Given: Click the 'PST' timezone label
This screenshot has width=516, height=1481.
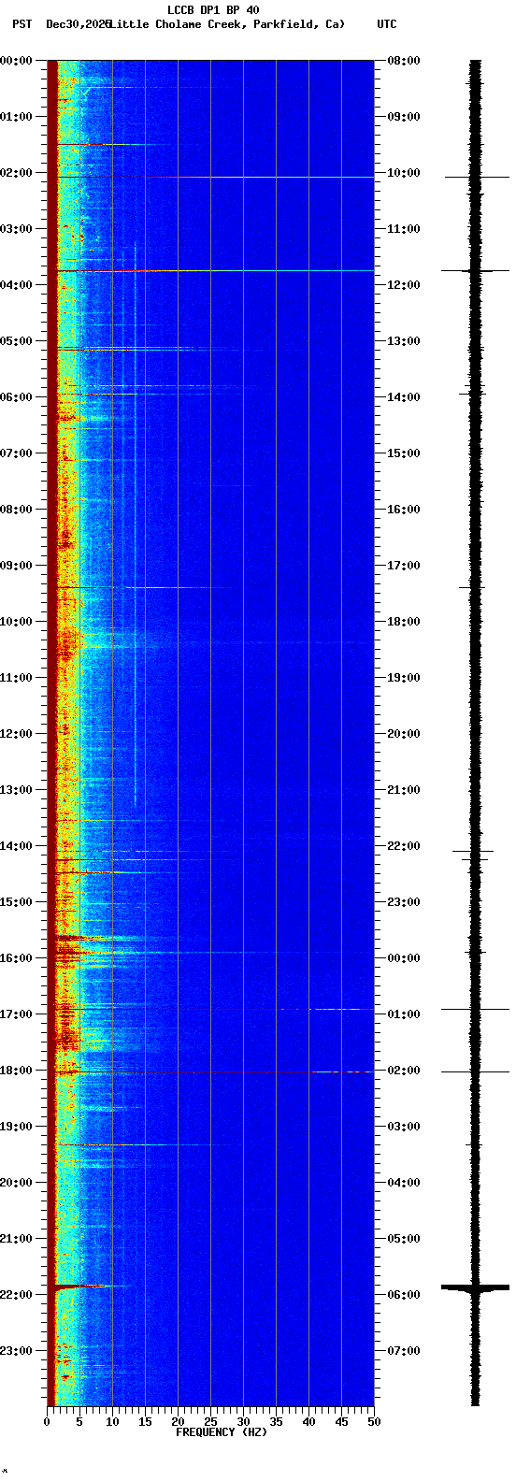Looking at the screenshot, I should [x=21, y=24].
